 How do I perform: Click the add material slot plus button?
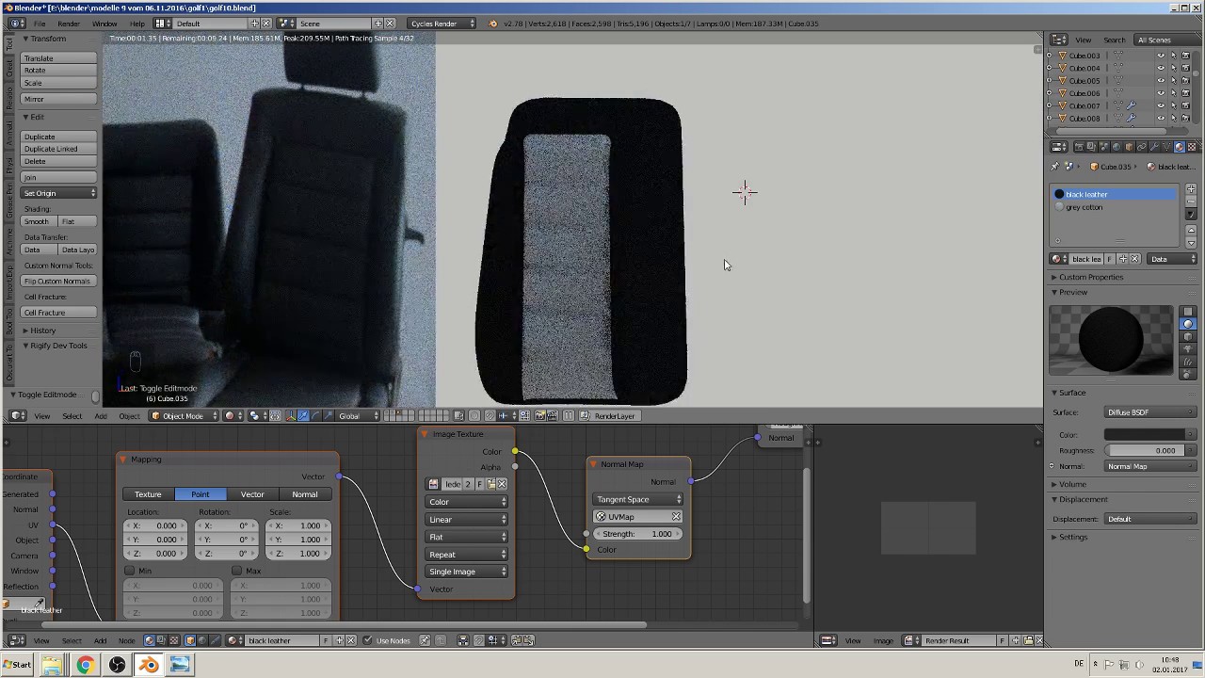1191,189
